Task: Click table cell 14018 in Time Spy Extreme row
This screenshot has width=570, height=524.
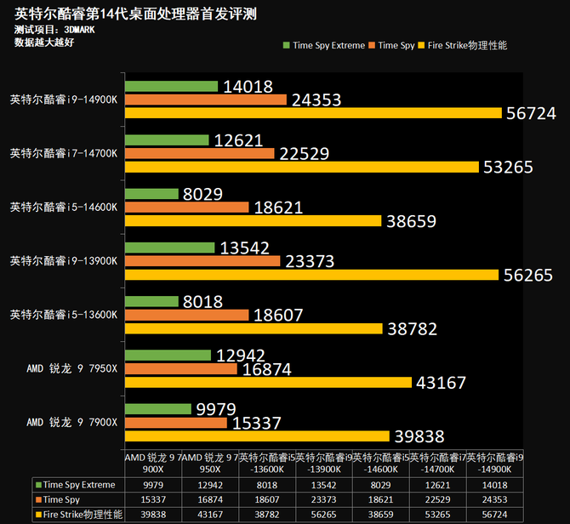Action: coord(495,485)
